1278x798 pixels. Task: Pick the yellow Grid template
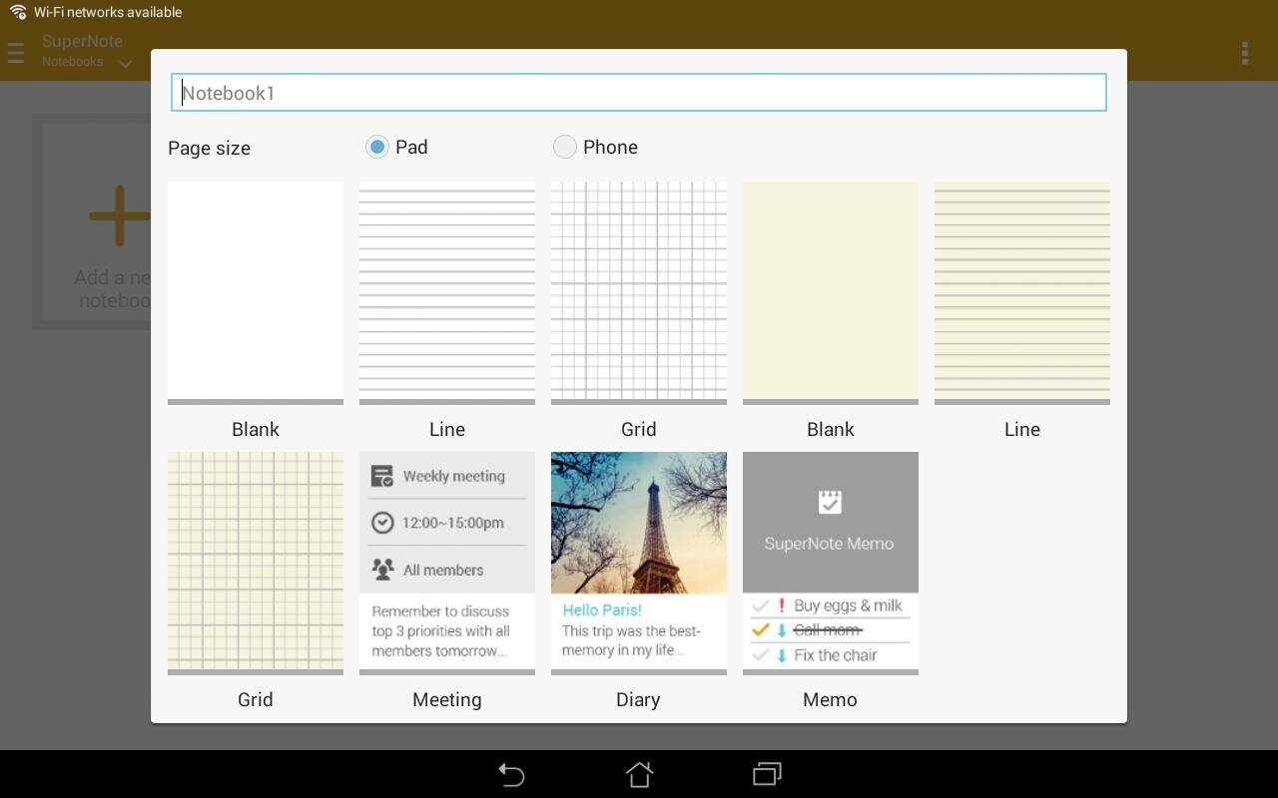point(256,563)
